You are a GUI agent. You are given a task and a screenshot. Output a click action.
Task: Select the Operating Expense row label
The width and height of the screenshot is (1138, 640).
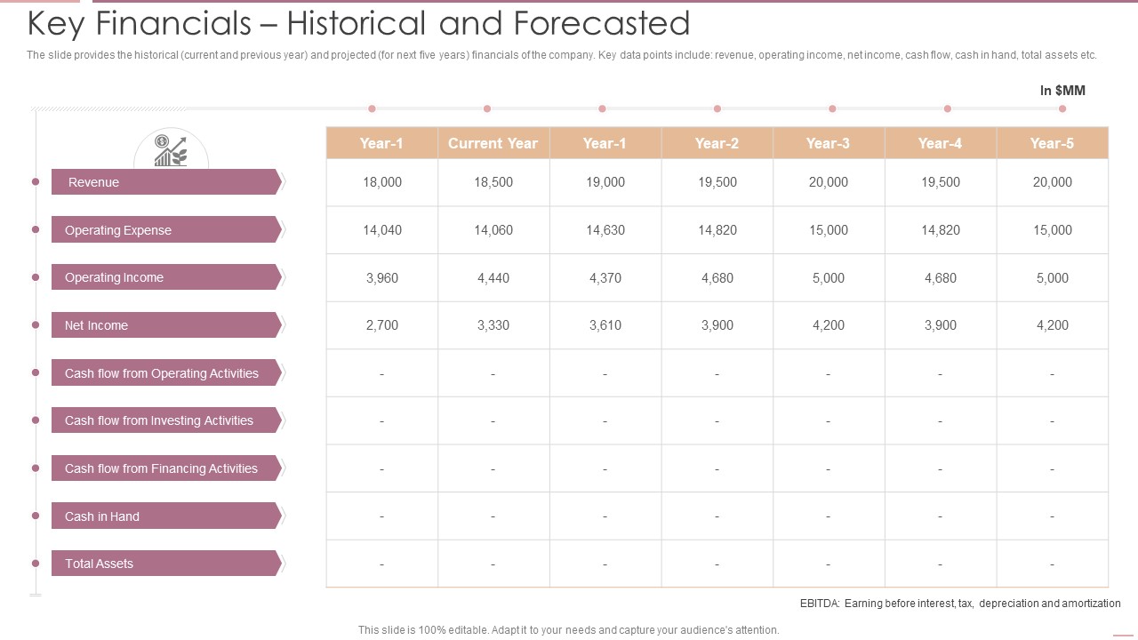pos(167,230)
